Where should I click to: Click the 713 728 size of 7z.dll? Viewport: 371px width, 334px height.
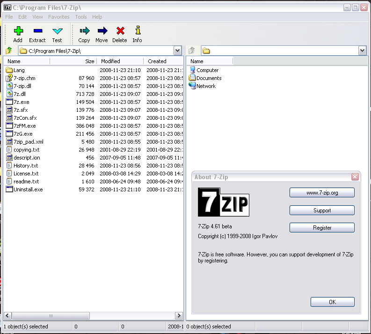coord(85,94)
